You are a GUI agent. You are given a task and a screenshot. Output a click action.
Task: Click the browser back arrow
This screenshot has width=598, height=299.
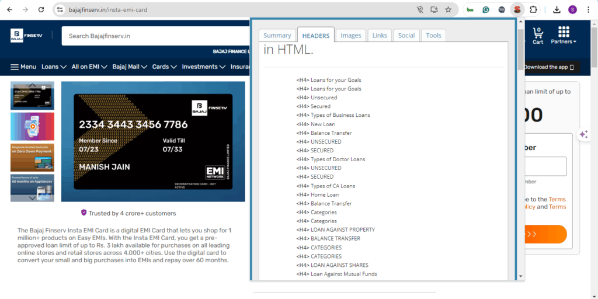click(x=9, y=10)
